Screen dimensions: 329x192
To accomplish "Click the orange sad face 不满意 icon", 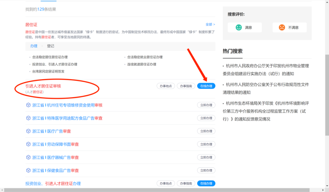I will pos(282,27).
